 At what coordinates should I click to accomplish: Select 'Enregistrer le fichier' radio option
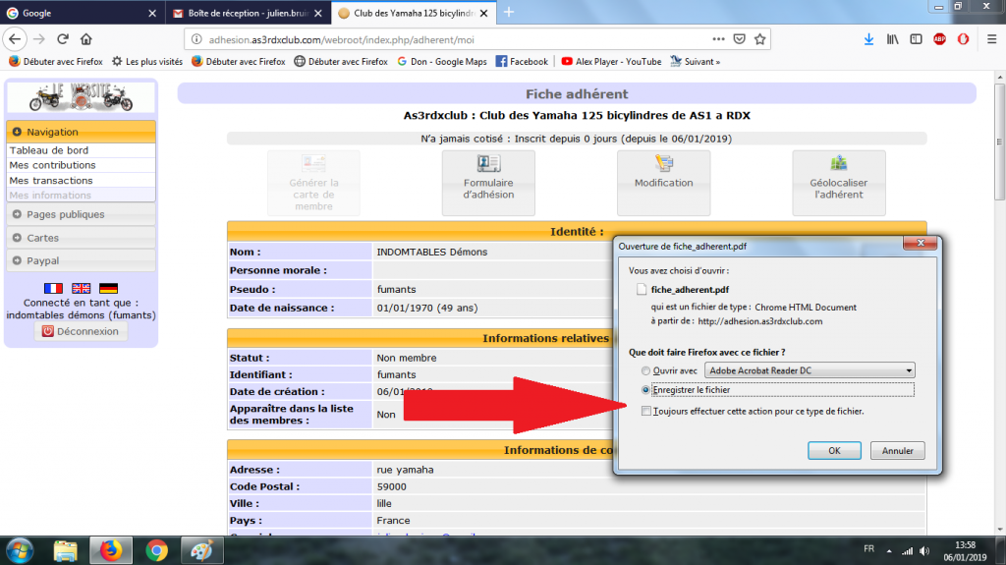pyautogui.click(x=645, y=390)
